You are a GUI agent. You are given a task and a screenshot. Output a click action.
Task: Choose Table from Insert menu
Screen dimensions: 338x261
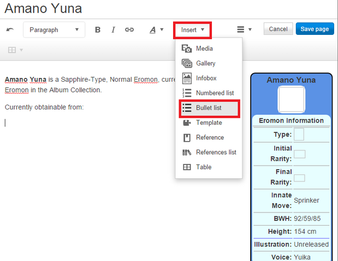pyautogui.click(x=209, y=167)
